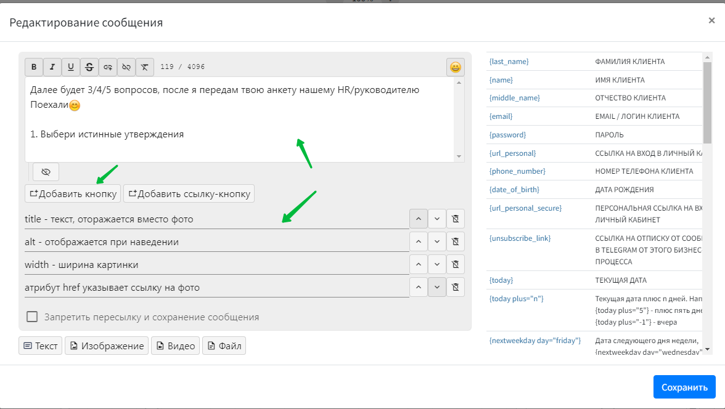Delete the title button row
The width and height of the screenshot is (725, 409).
click(456, 219)
